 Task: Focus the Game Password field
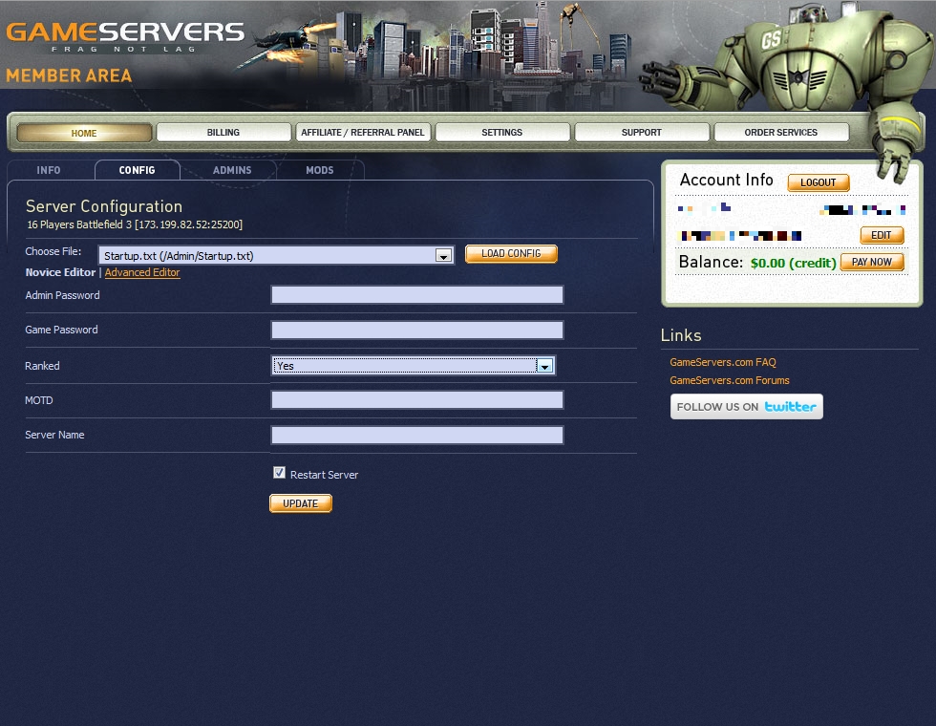(x=417, y=330)
